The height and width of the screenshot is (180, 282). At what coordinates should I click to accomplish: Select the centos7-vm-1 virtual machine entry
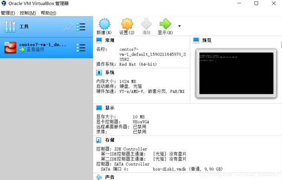pos(46,48)
